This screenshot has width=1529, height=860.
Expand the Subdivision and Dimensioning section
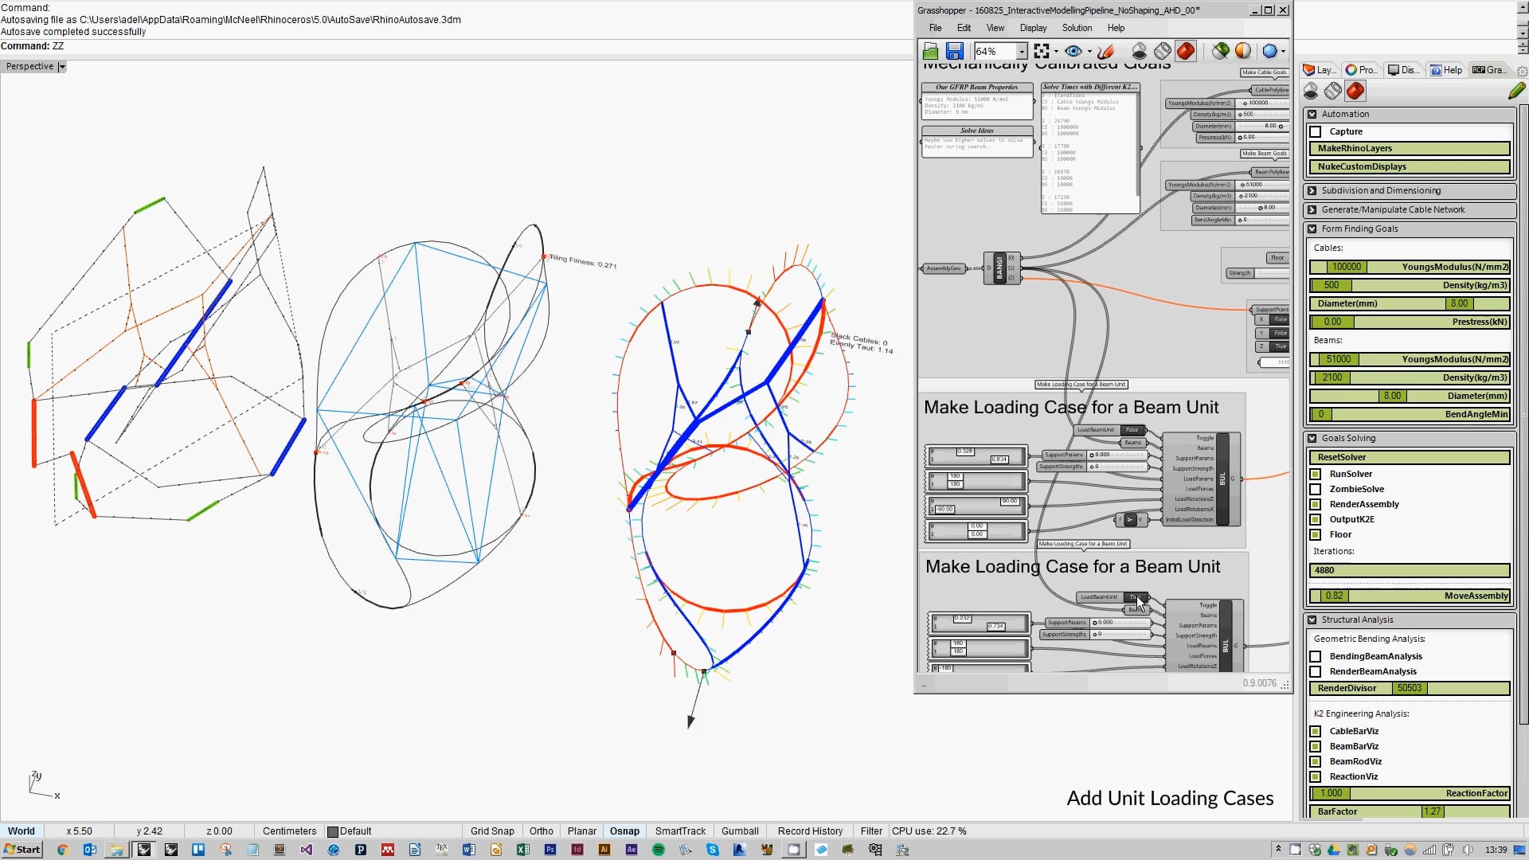[x=1312, y=191]
